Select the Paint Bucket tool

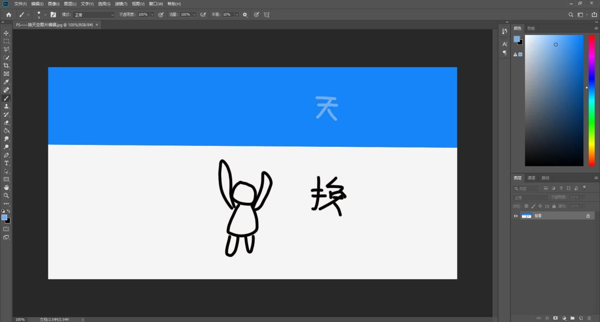6,130
